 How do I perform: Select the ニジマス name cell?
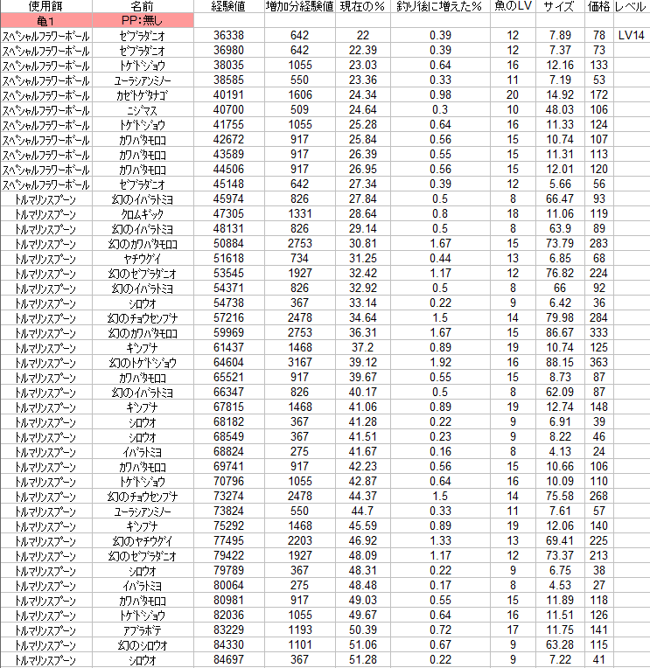pos(143,110)
